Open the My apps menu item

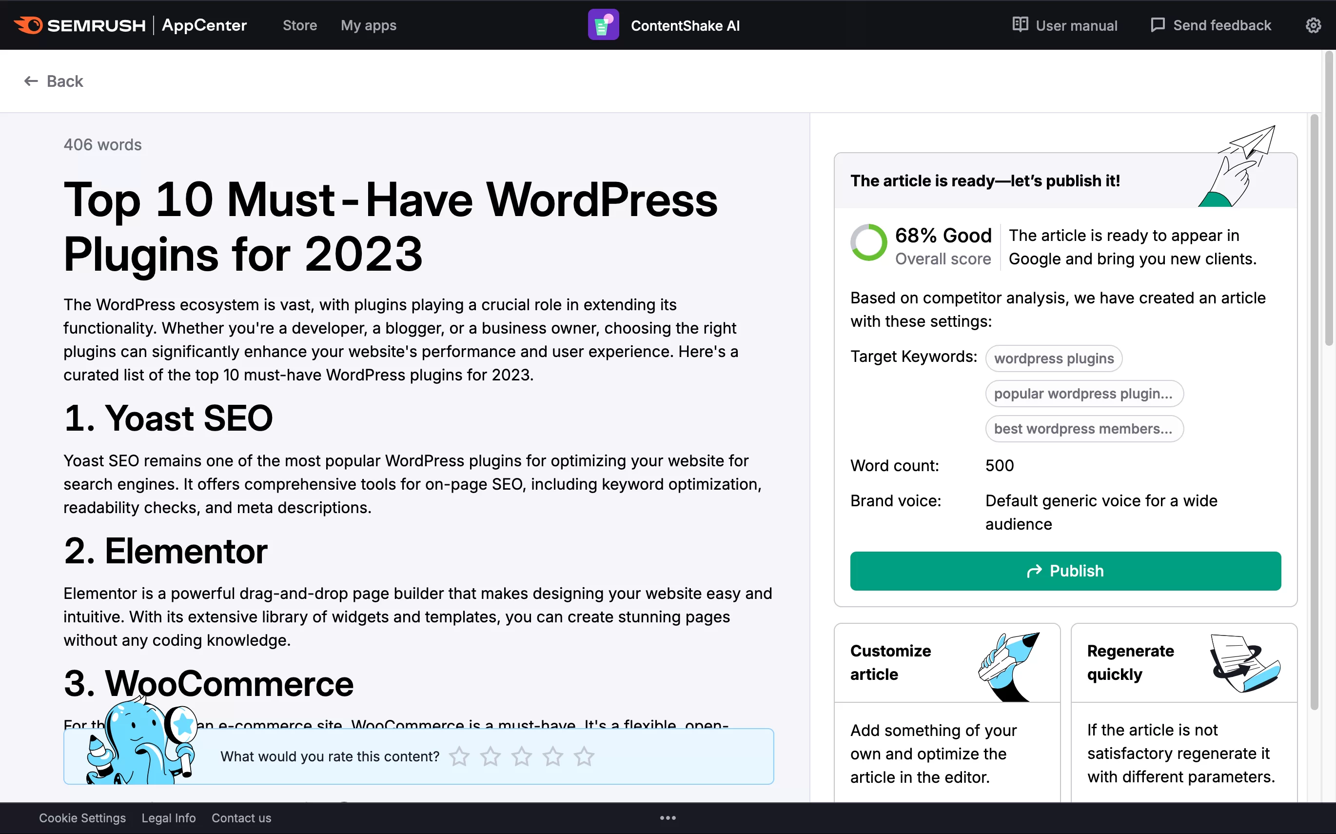click(x=368, y=25)
